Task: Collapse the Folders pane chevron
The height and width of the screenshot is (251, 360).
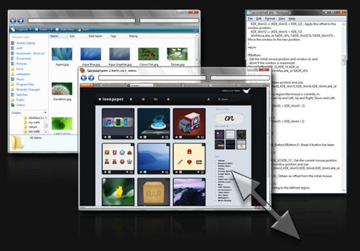Action: pyautogui.click(x=45, y=113)
